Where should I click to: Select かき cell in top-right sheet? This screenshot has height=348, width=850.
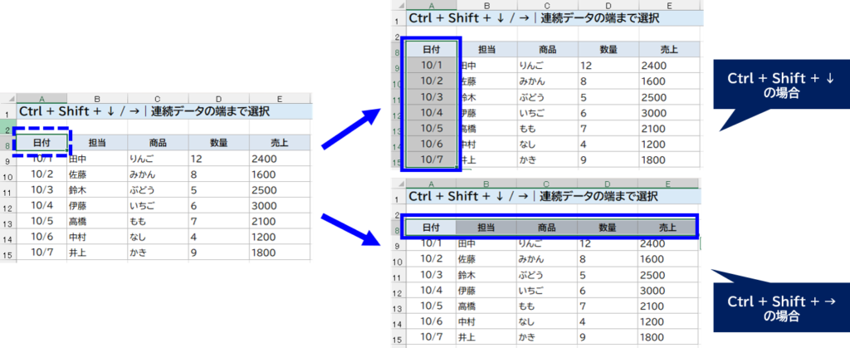coord(548,160)
